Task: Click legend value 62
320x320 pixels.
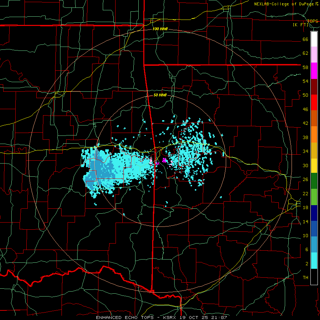Action: [305, 53]
